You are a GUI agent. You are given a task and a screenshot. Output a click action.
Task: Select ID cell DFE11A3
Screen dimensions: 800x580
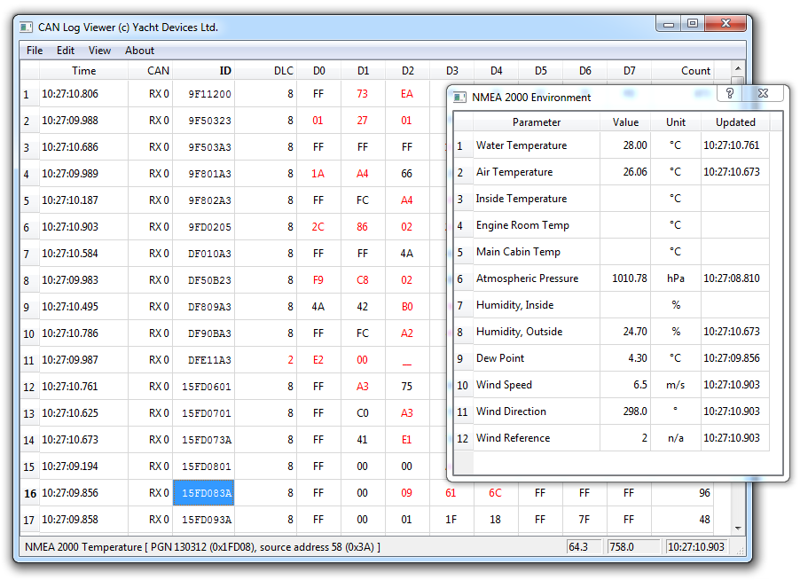click(204, 360)
